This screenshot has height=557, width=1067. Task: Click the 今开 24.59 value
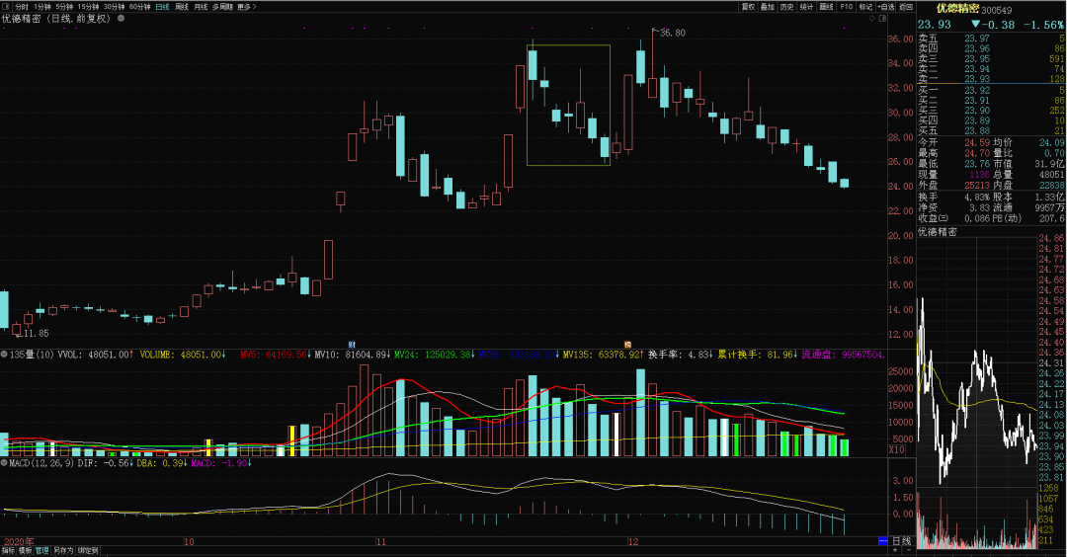pos(977,143)
